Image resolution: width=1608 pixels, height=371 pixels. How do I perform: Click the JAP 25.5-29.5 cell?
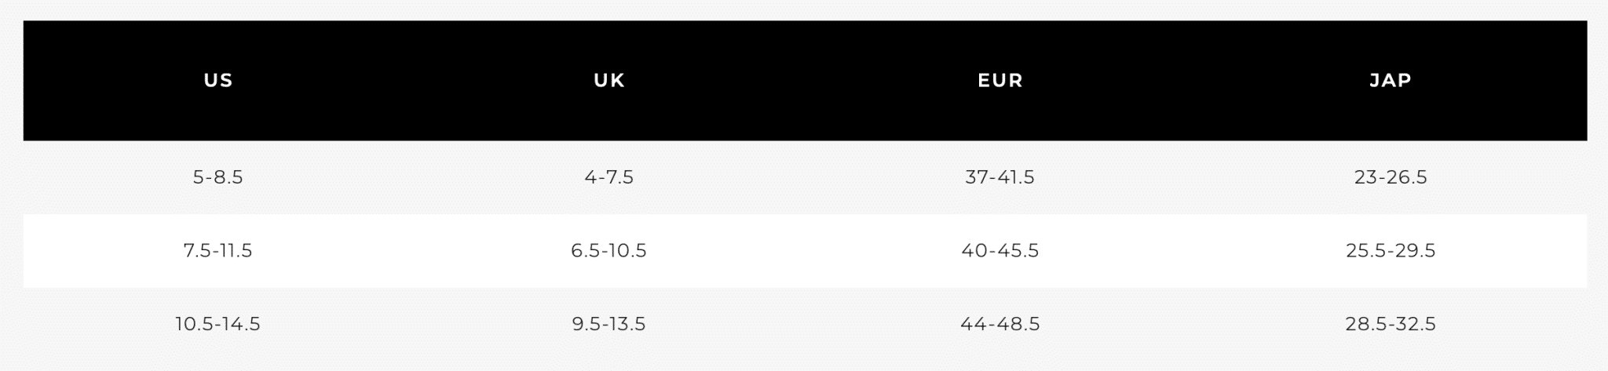click(x=1391, y=251)
